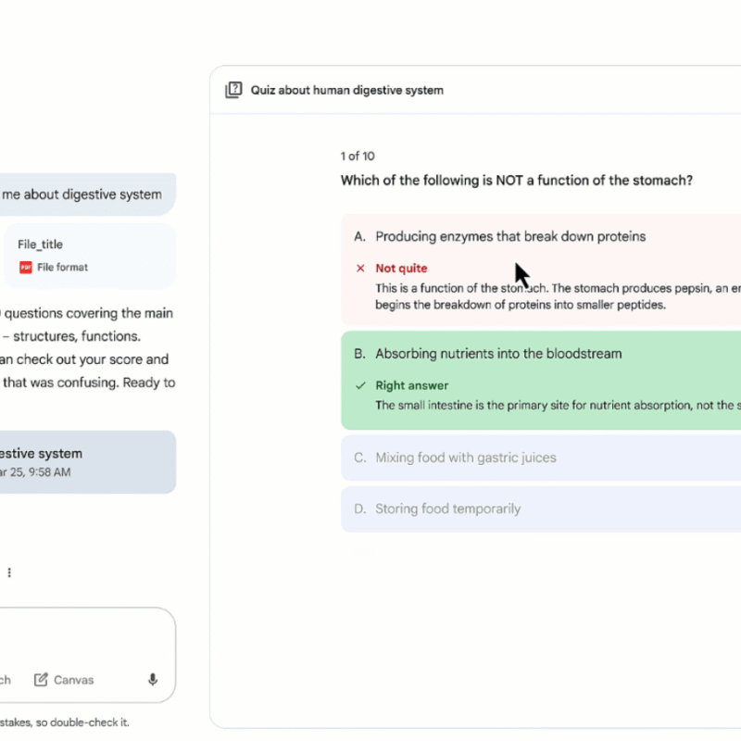
Task: Click the double-check it disclaimer text
Action: [65, 722]
